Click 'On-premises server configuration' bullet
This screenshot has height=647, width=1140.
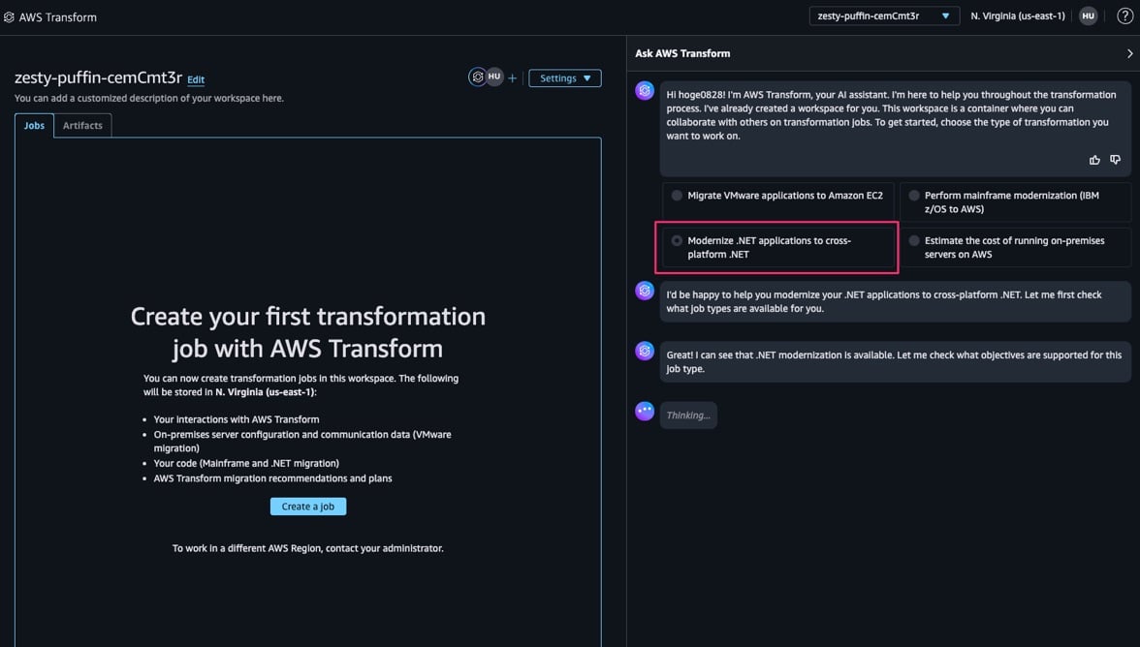(x=302, y=442)
